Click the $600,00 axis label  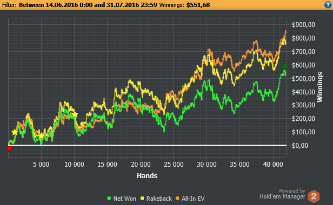pyautogui.click(x=303, y=65)
